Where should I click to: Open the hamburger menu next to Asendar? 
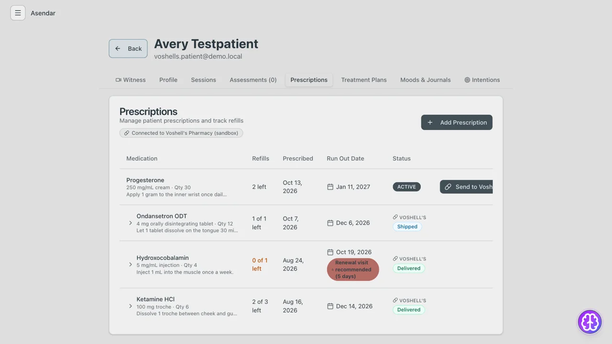[18, 13]
